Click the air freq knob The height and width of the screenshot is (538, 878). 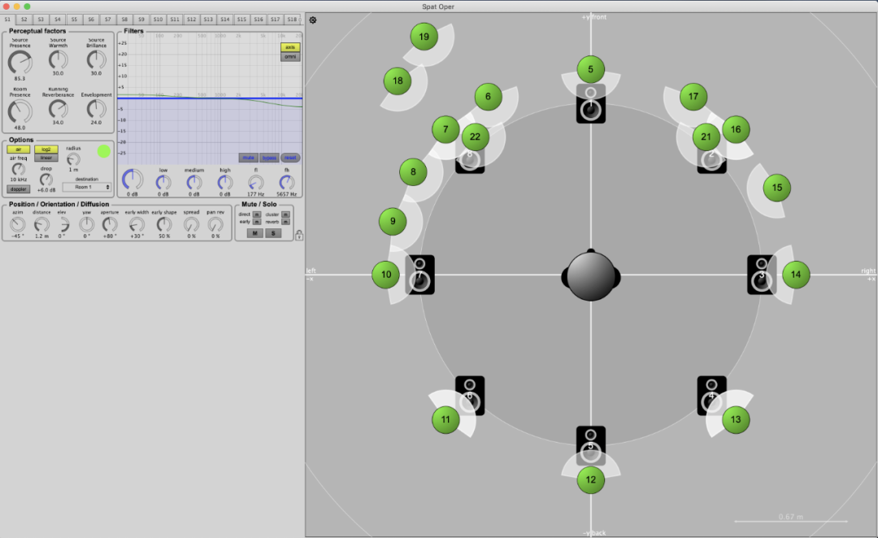tap(19, 169)
